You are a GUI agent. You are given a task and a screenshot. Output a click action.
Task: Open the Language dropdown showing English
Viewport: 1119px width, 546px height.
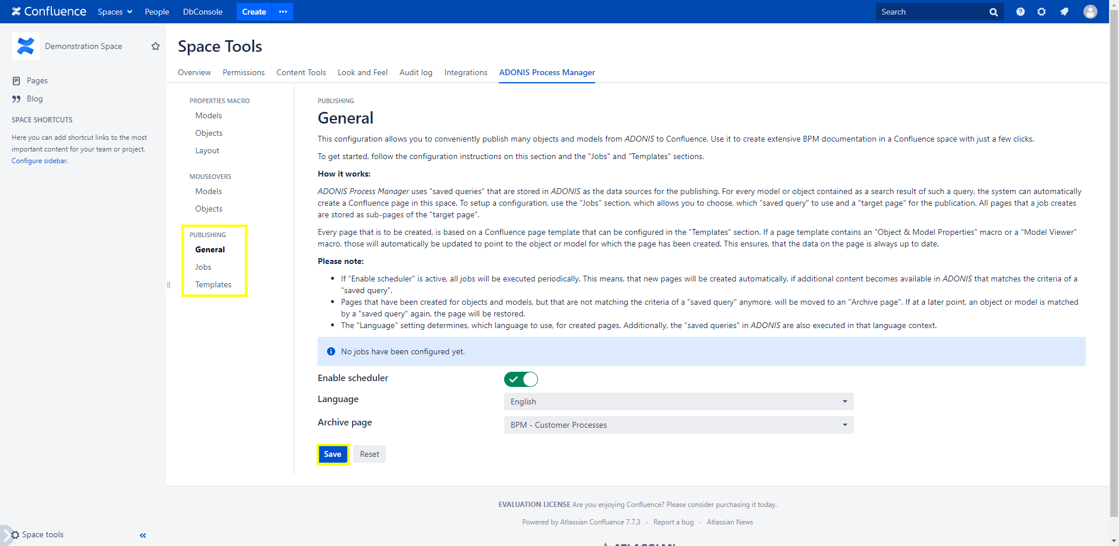point(679,401)
